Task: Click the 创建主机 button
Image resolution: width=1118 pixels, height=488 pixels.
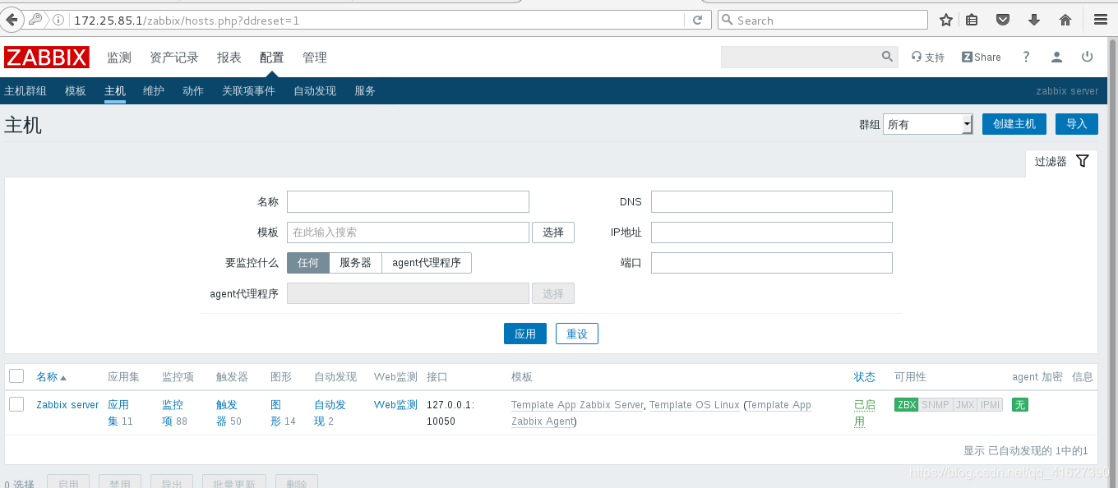Action: [1014, 124]
